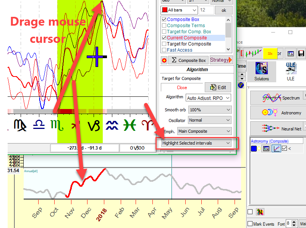Uncheck the Composite Box checkbox
Screen dimensions: 306x228
(x=164, y=20)
